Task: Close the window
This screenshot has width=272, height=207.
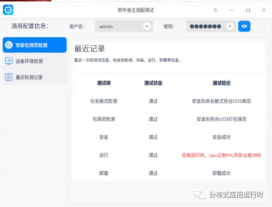Action: 264,10
